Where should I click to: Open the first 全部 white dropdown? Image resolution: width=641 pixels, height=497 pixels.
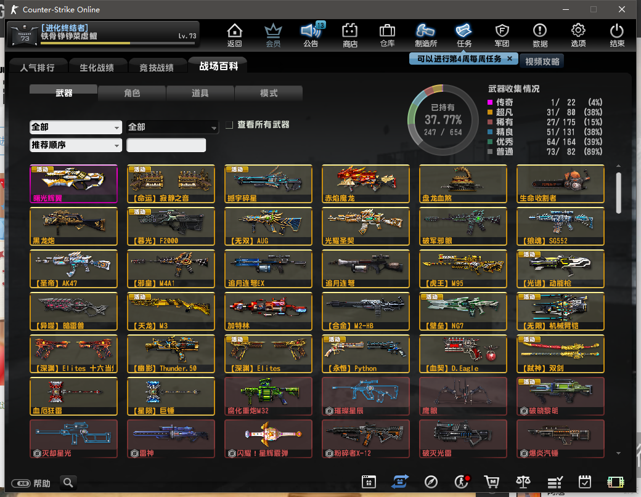coord(76,127)
